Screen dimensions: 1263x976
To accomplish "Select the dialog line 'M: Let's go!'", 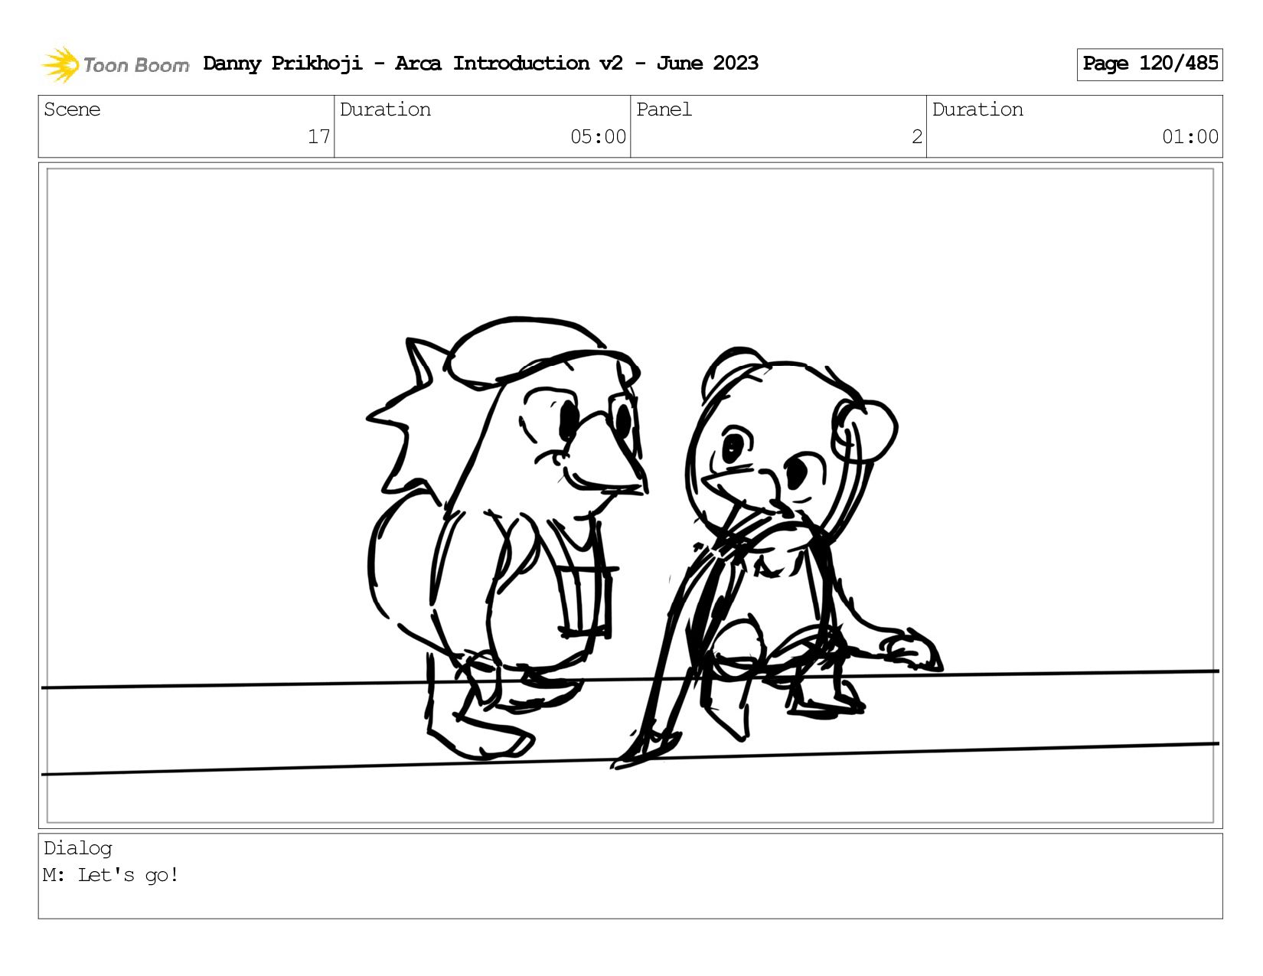I will pyautogui.click(x=111, y=875).
